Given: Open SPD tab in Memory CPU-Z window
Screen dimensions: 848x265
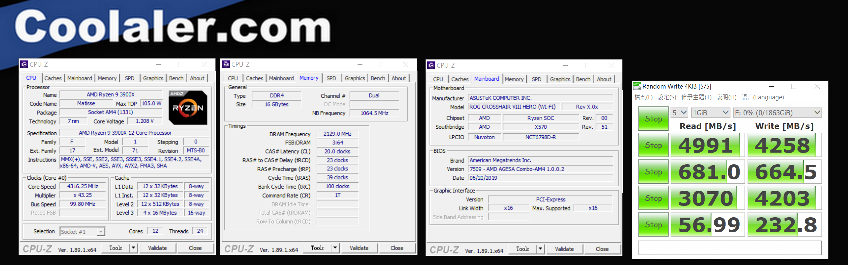Looking at the screenshot, I should [331, 78].
